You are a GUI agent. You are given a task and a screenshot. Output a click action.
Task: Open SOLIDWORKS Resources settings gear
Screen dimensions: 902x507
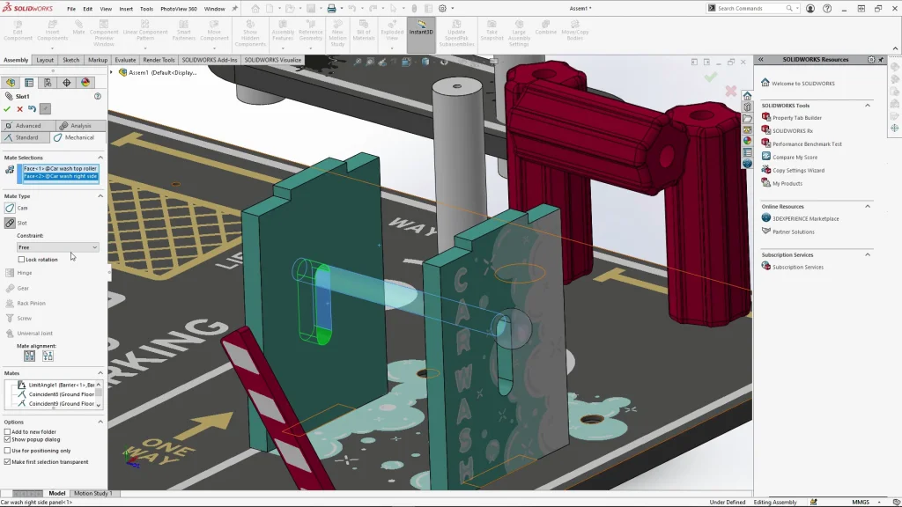(x=871, y=60)
